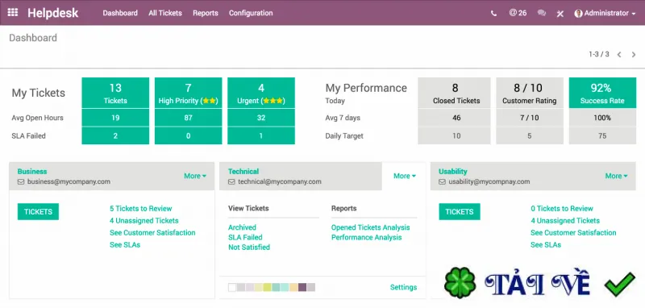Screen dimensions: 645x308
Task: Open the All Tickets menu
Action: 165,13
